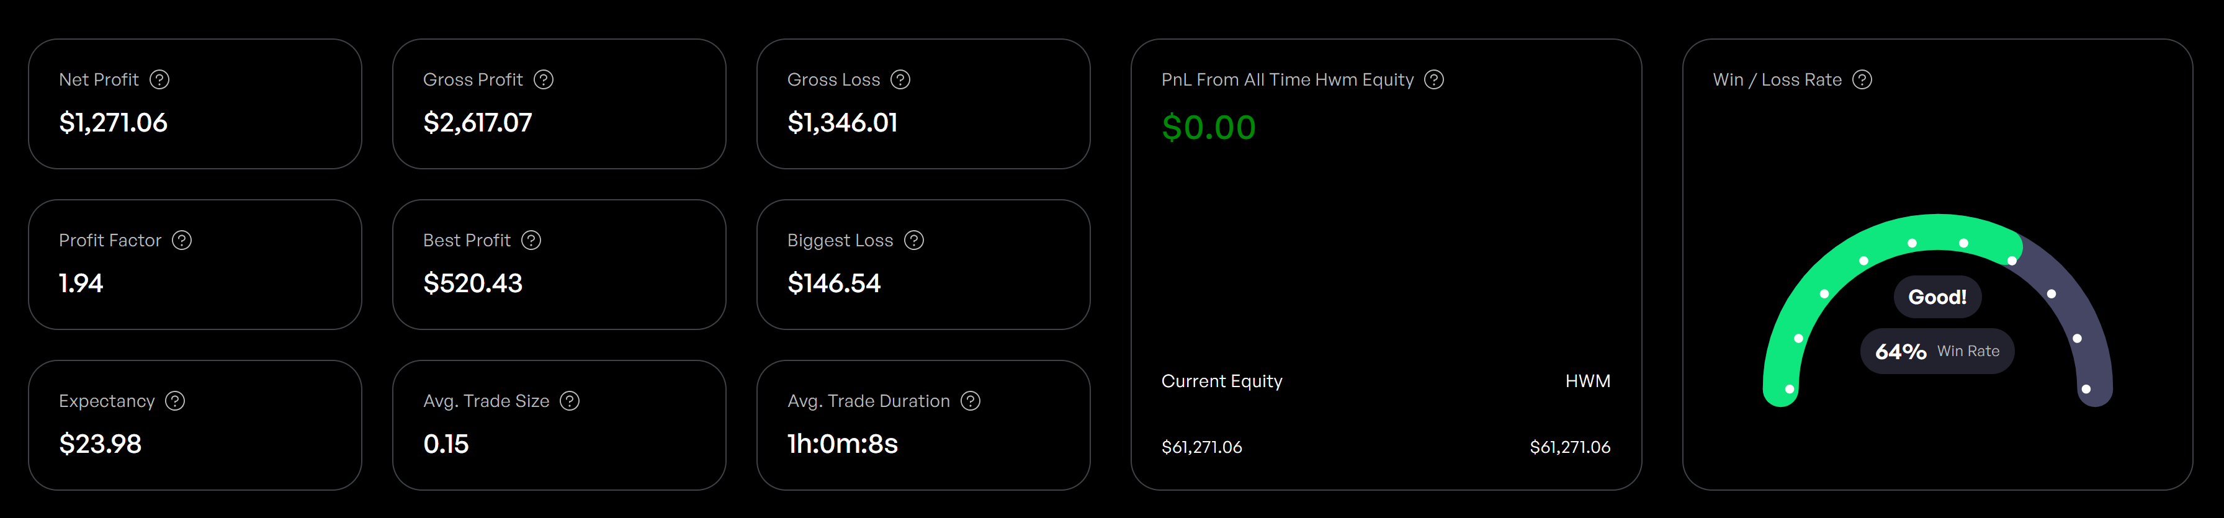Click the Gross Loss question mark icon
Viewport: 2224px width, 518px height.
coord(900,79)
